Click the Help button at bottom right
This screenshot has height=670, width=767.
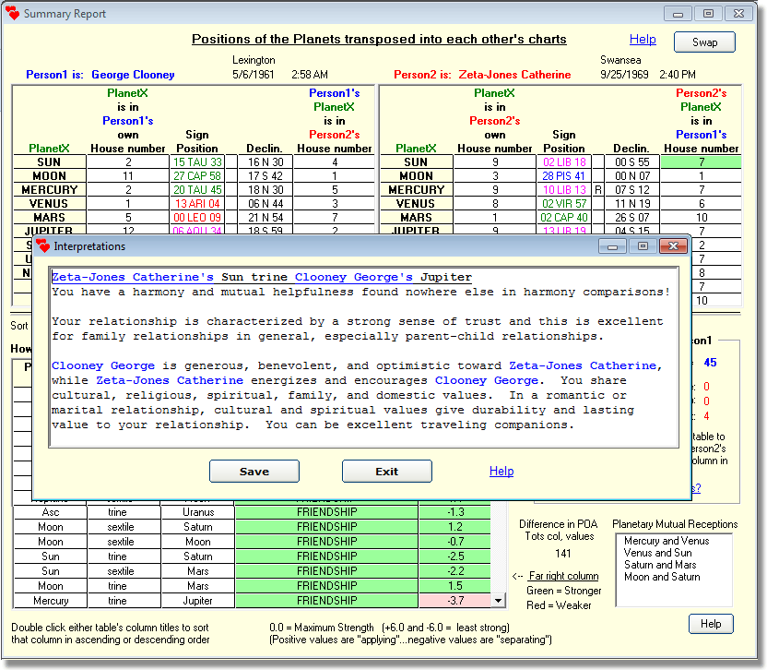pos(711,624)
